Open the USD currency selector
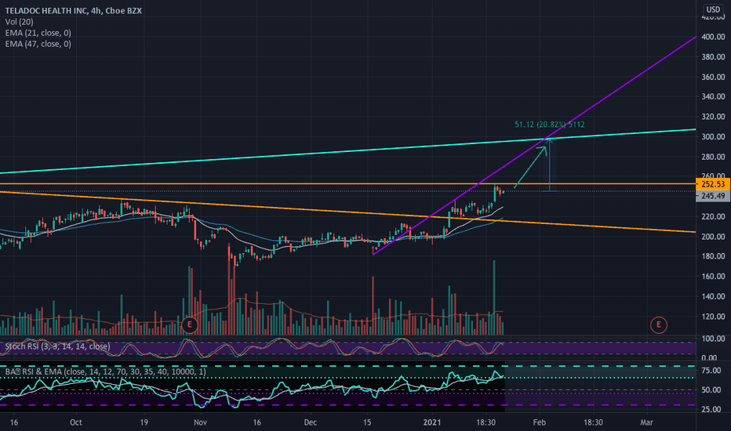 tap(713, 9)
